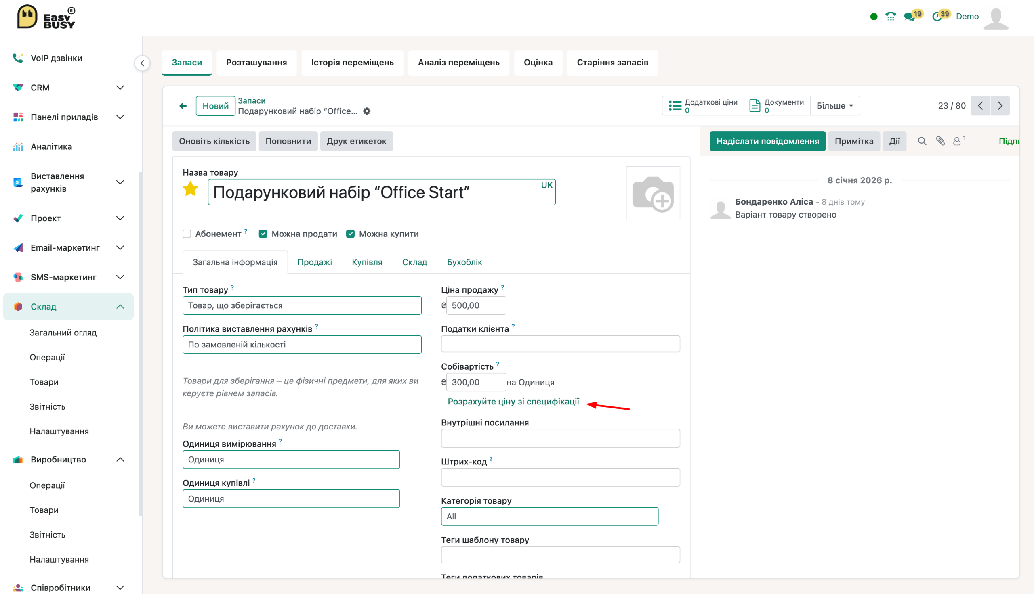The width and height of the screenshot is (1034, 594).
Task: Click Оновіть кількість button
Action: 214,141
